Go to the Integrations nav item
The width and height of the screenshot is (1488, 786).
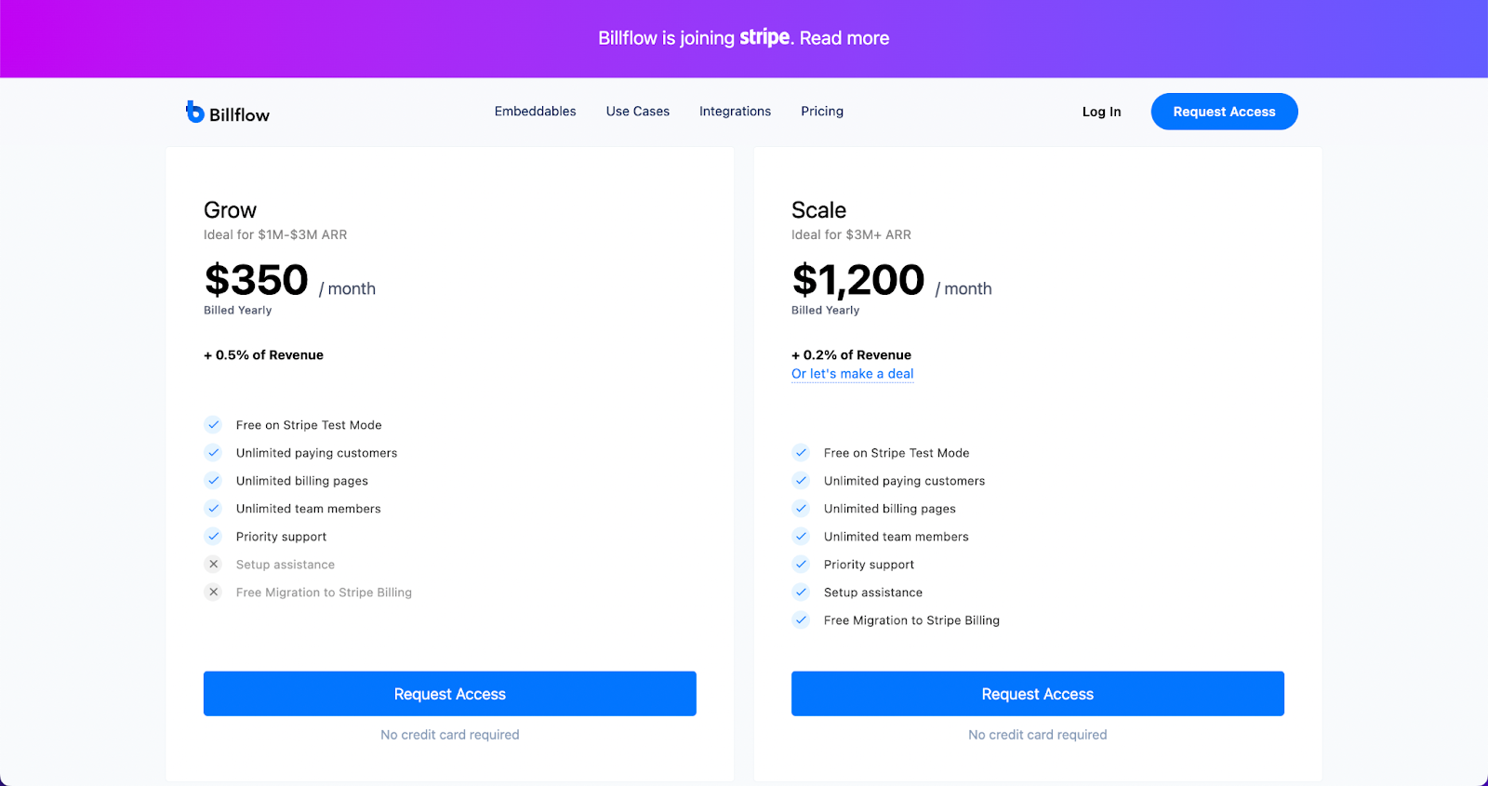[x=735, y=112]
